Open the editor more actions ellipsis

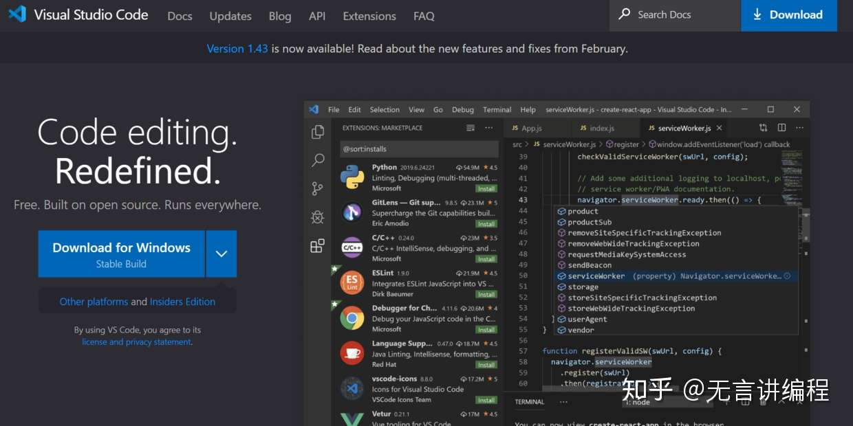pos(799,128)
